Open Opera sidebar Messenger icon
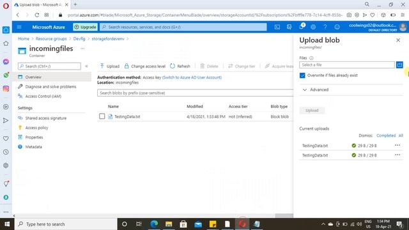The image size is (409, 230). tap(6, 61)
